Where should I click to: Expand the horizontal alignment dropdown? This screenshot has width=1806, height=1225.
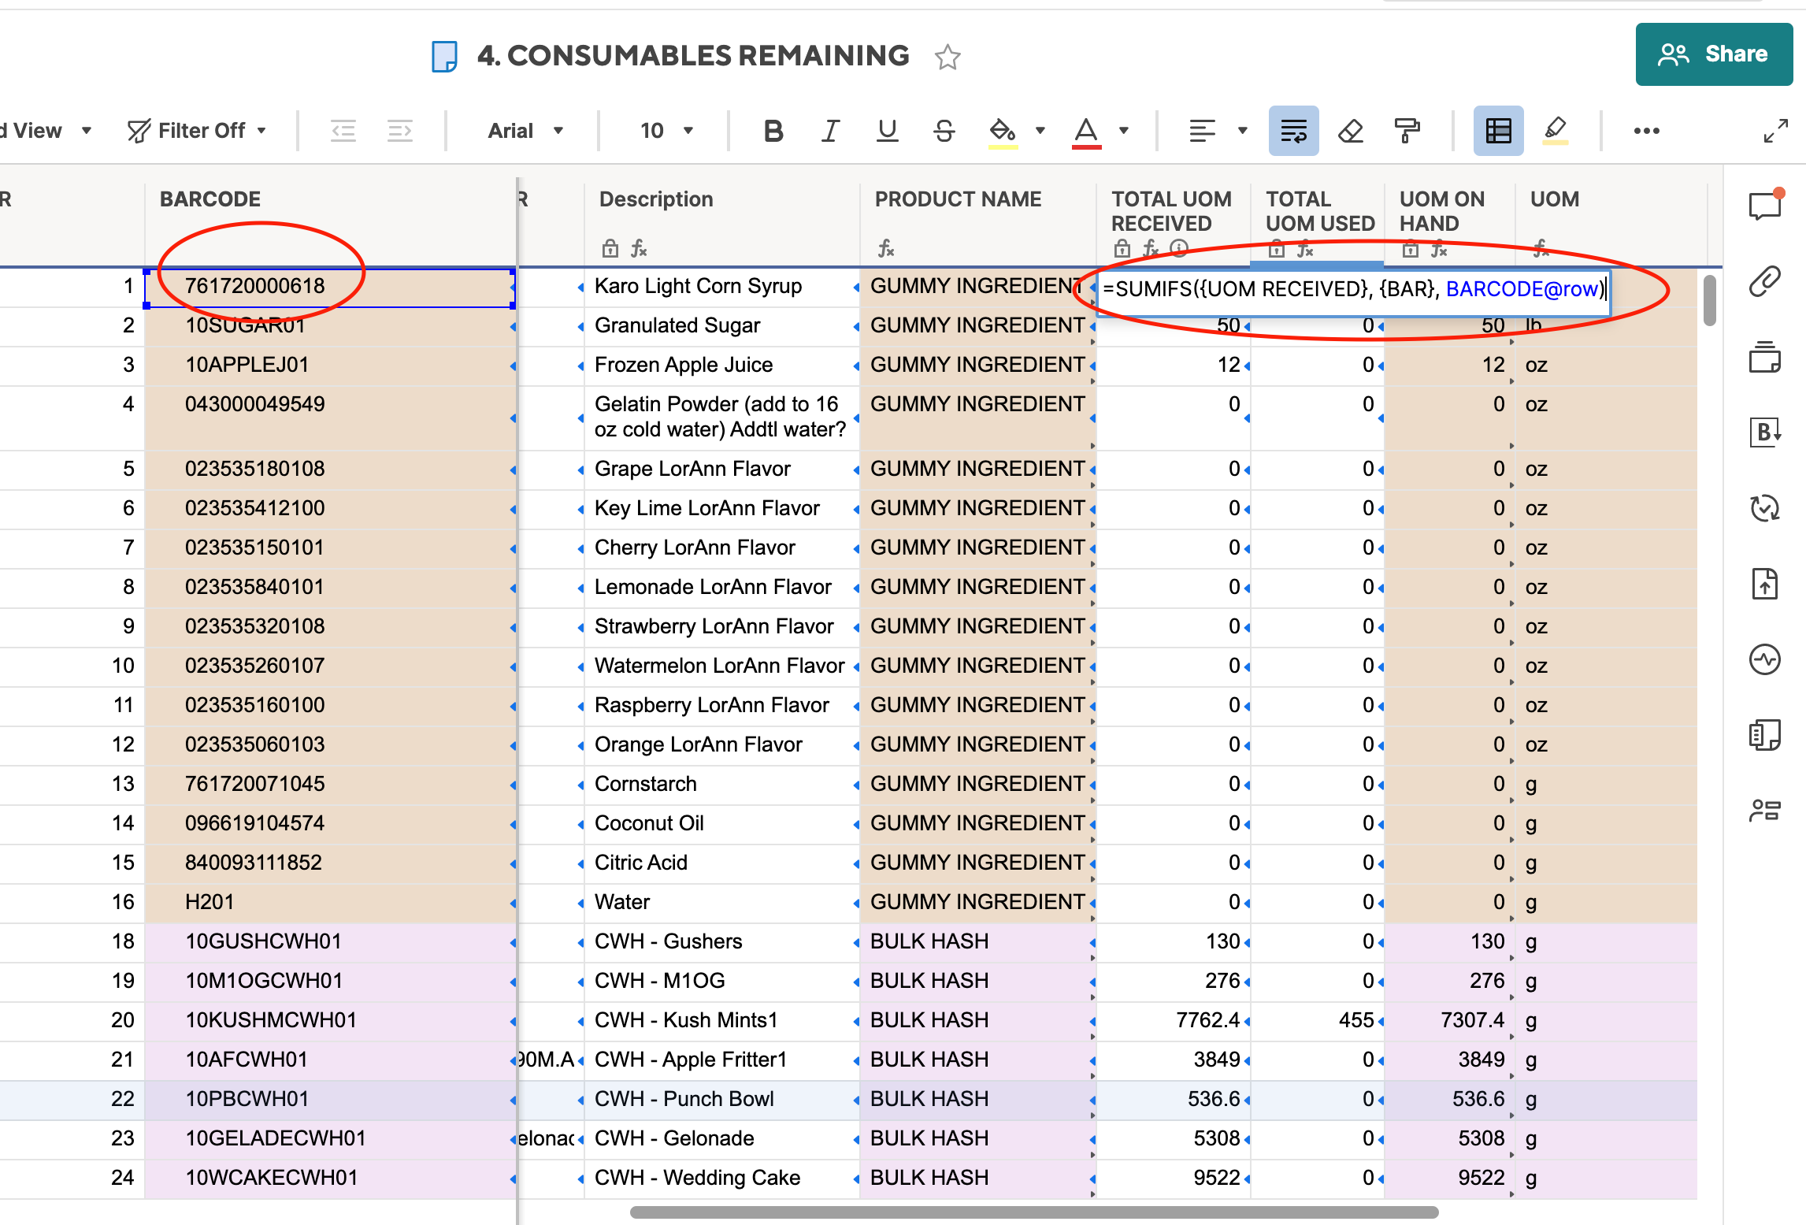coord(1243,131)
